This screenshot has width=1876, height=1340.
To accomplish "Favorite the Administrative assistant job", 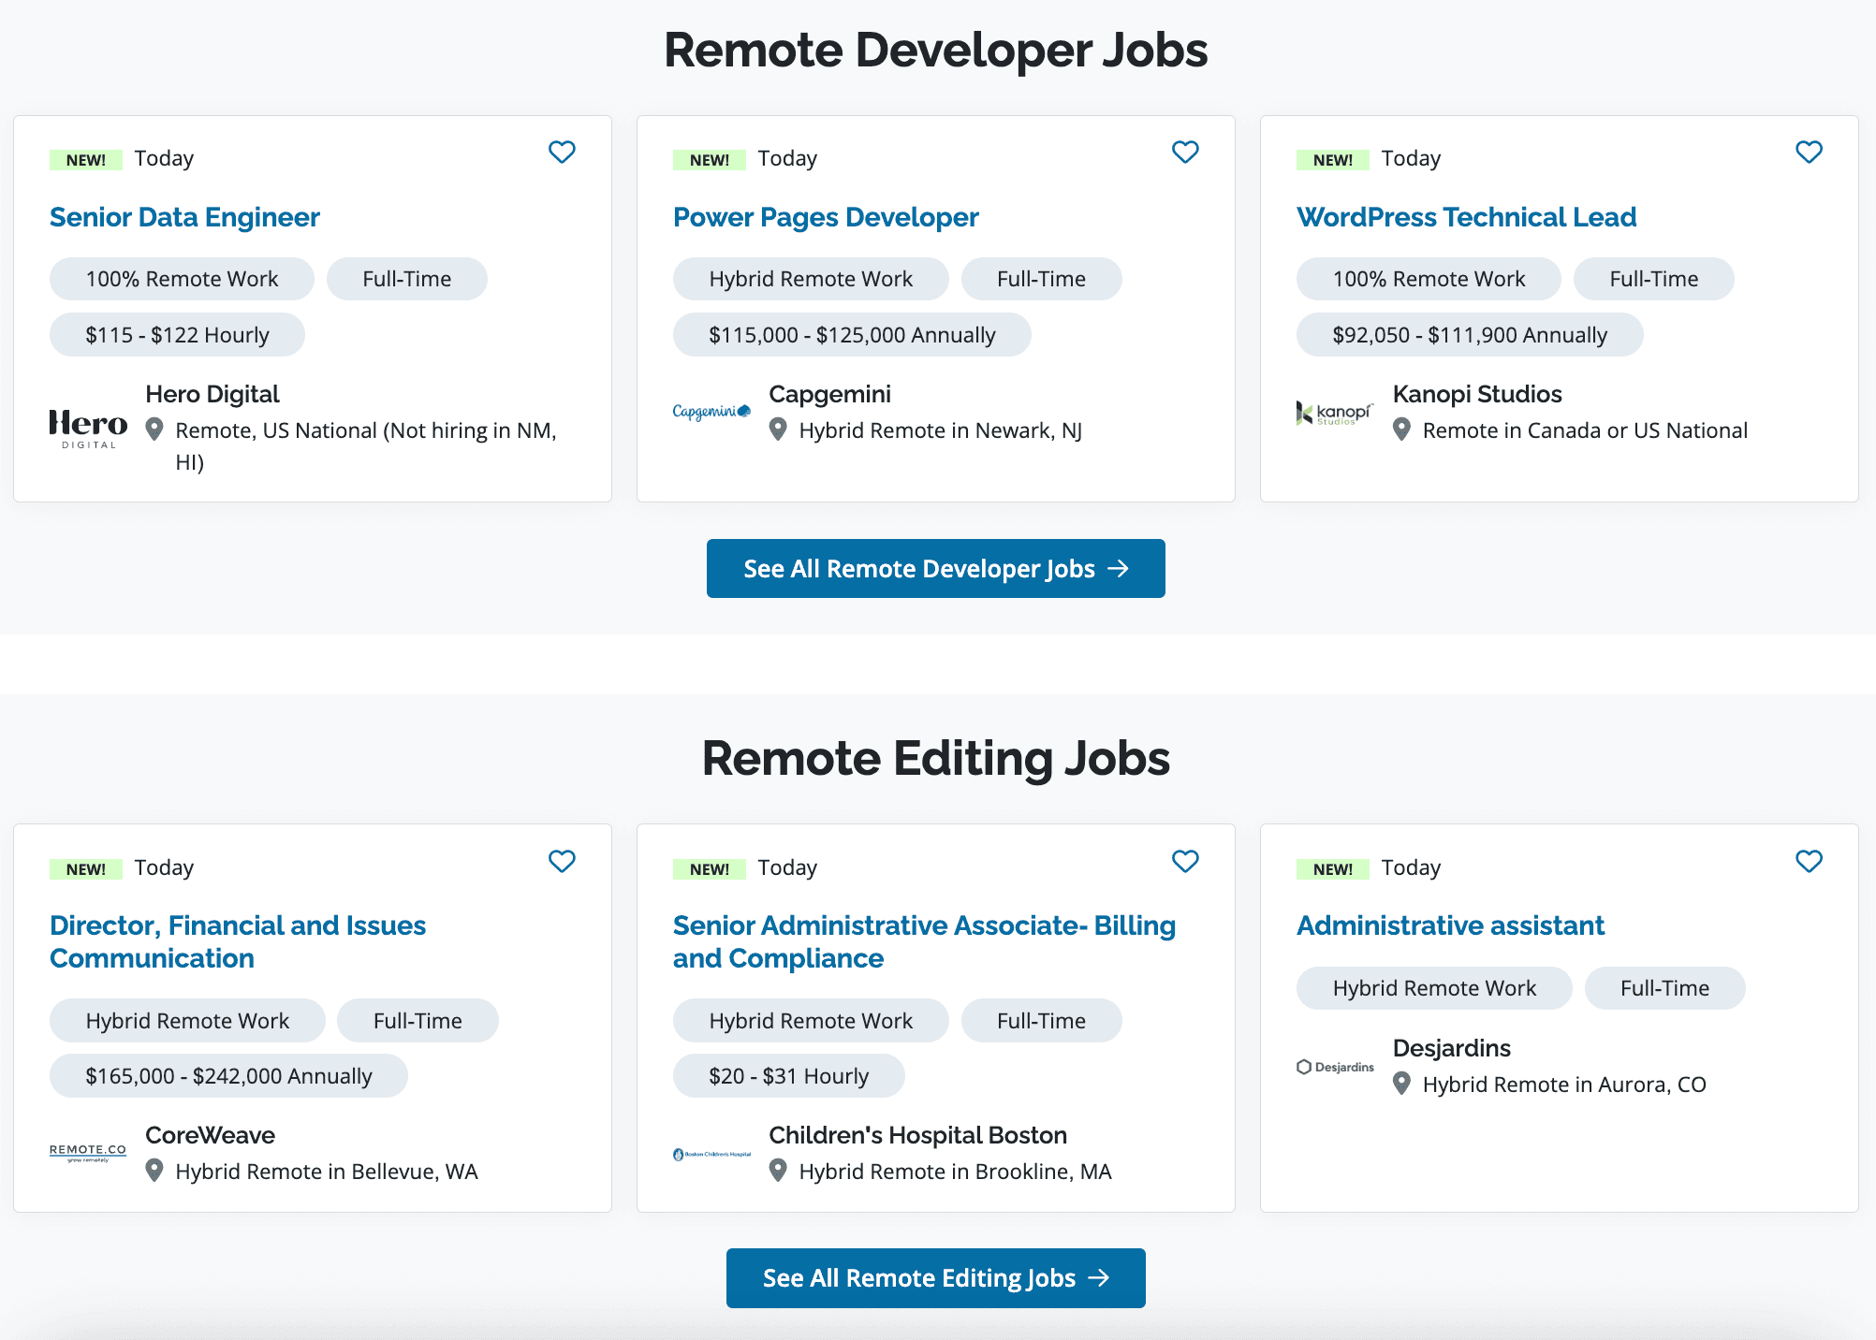I will (x=1809, y=861).
